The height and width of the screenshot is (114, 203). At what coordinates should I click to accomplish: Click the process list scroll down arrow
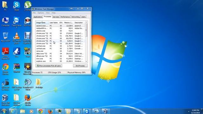[86, 61]
